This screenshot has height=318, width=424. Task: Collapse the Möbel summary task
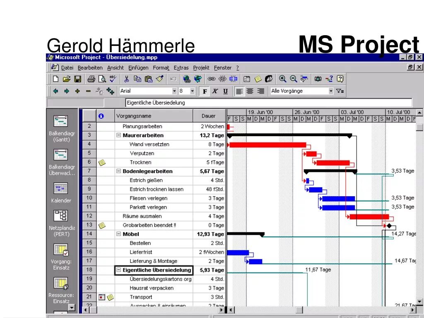pyautogui.click(x=118, y=234)
